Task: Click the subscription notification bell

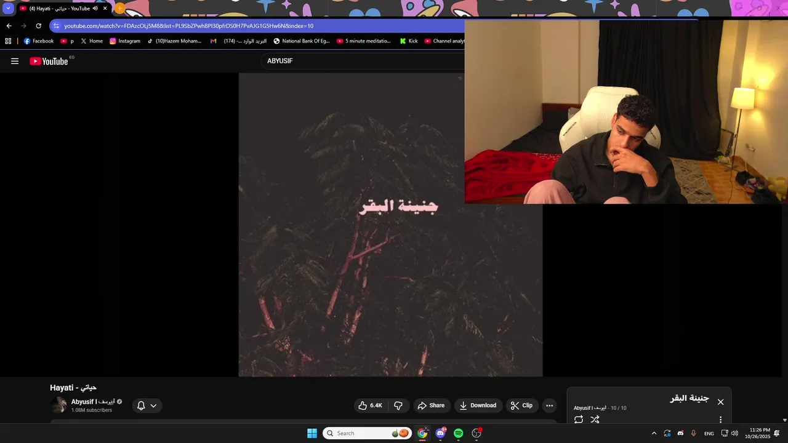Action: pyautogui.click(x=141, y=405)
